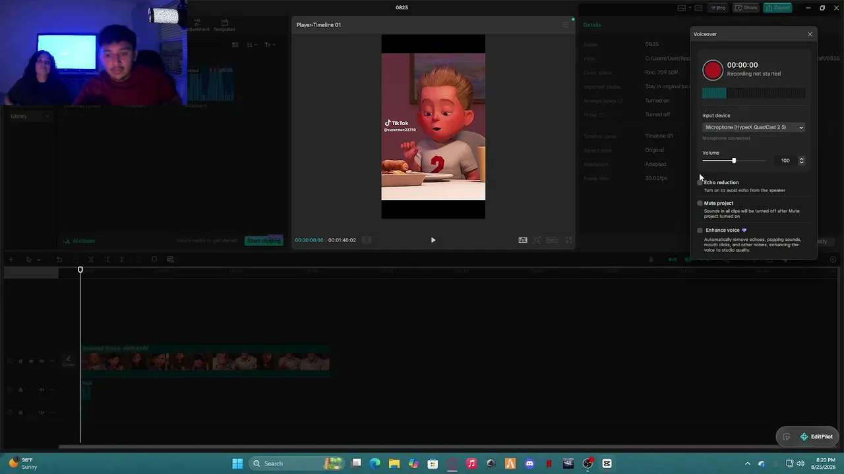Click the playhead marker at timeline start
This screenshot has width=844, height=474.
pos(80,270)
